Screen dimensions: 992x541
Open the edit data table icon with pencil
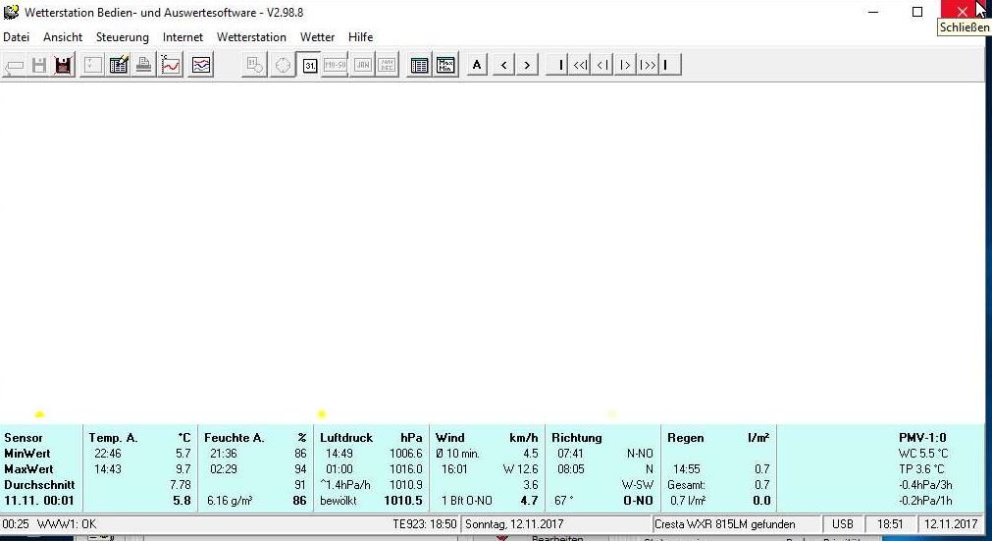pos(119,66)
